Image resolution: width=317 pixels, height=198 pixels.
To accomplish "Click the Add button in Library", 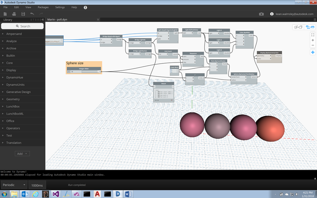I will pos(22,154).
